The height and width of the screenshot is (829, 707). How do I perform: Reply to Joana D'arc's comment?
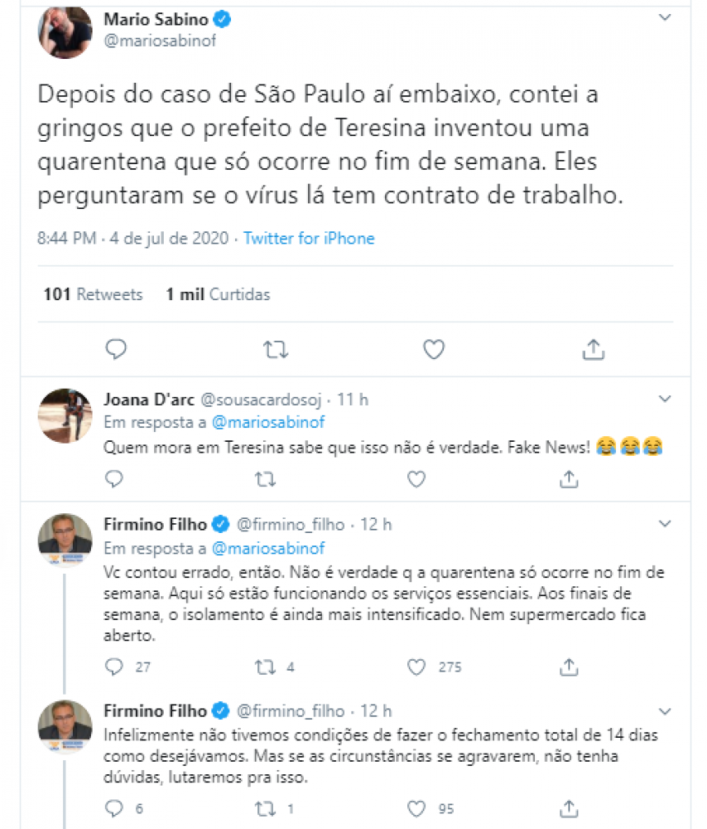(x=114, y=478)
